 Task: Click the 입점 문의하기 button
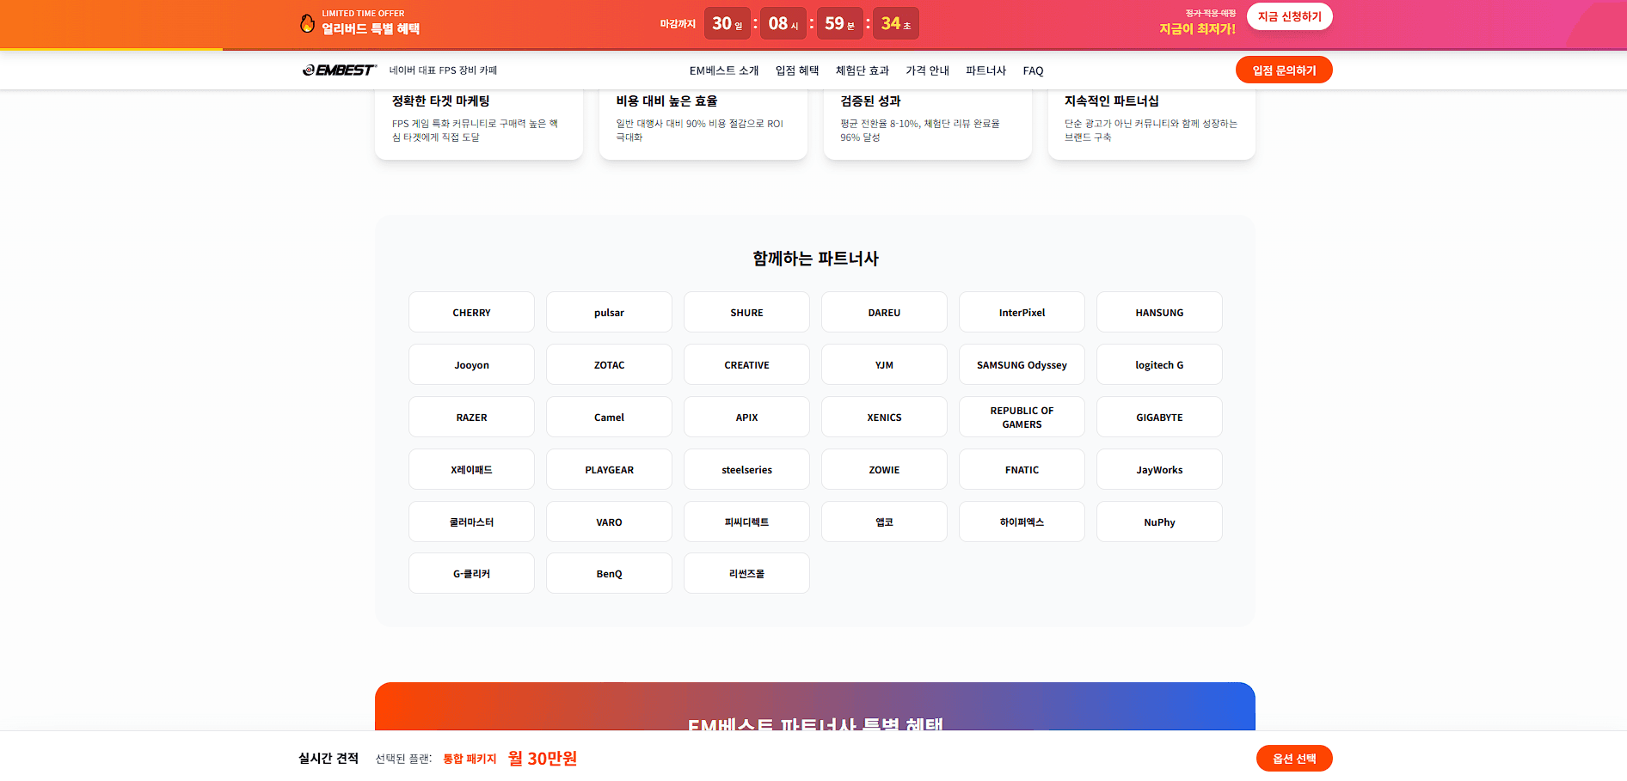click(x=1284, y=70)
